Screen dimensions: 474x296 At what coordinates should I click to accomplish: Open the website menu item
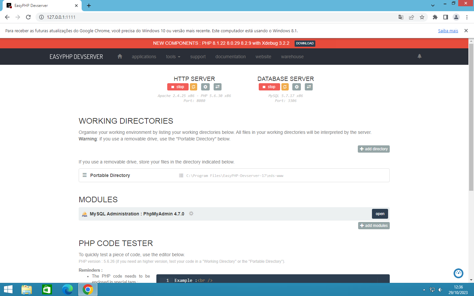pos(263,57)
